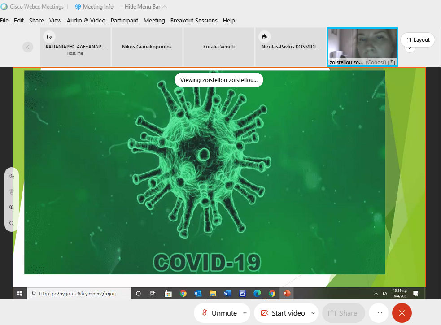This screenshot has width=441, height=325.
Task: Turn on camera with Start video
Action: point(283,313)
